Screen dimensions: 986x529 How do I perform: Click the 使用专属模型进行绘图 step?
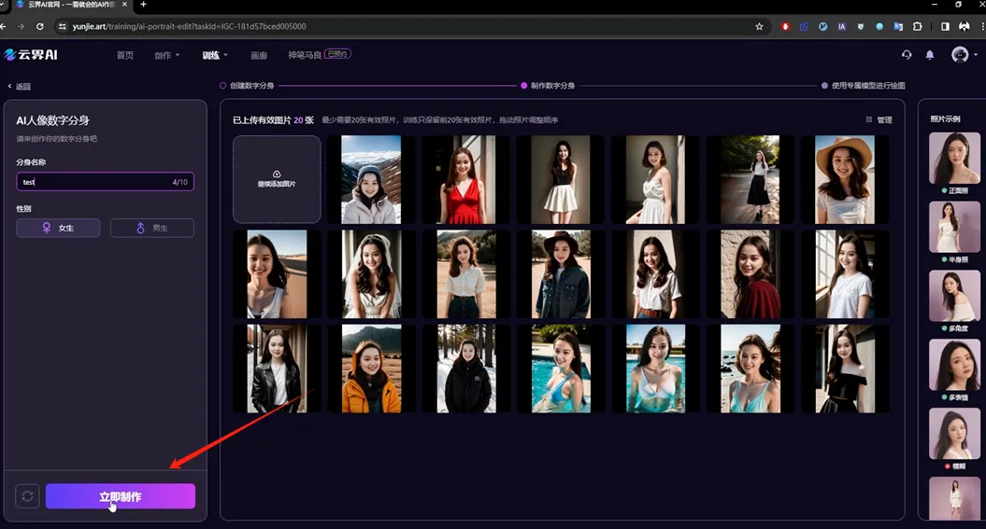click(x=864, y=85)
